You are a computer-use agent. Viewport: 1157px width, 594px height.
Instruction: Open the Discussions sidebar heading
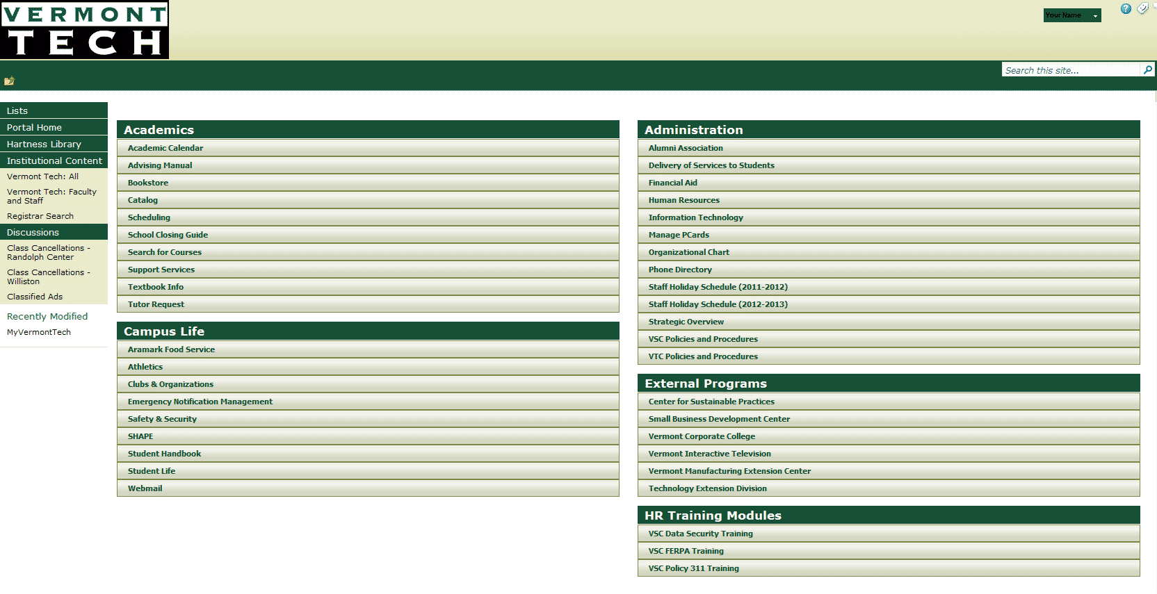[54, 232]
